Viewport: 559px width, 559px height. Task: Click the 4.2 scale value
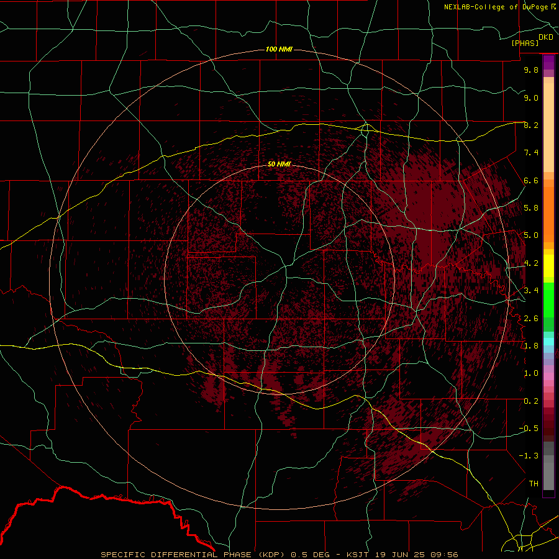531,263
